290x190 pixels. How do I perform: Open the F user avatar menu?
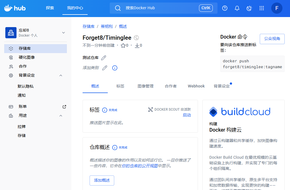[x=277, y=8]
